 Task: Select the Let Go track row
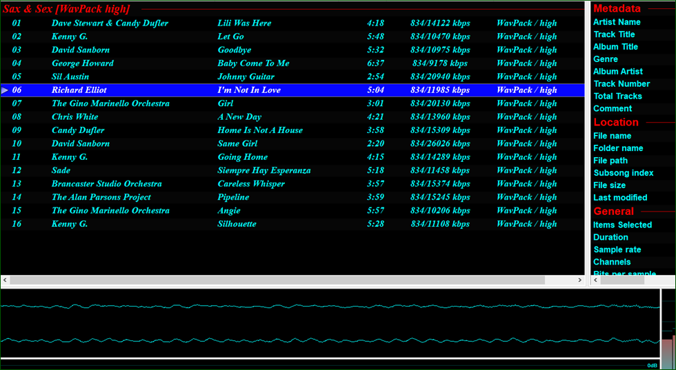pyautogui.click(x=292, y=37)
